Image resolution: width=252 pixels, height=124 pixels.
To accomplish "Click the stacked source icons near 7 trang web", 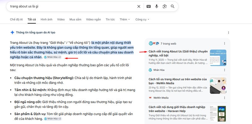I will (154, 43).
